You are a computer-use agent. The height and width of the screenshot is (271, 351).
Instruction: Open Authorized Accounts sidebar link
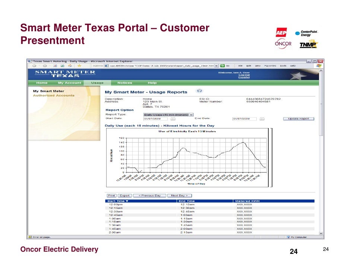pos(54,95)
